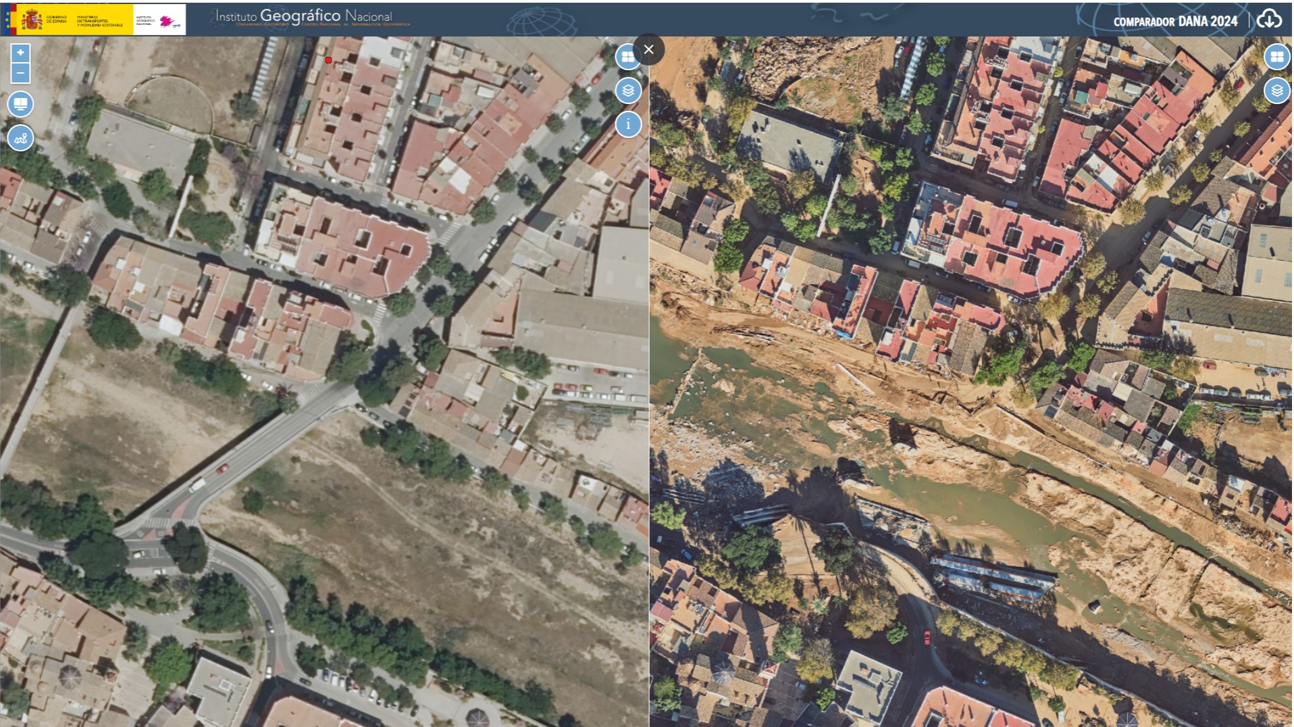Click the Ministerio de Transportes logo text
This screenshot has width=1294, height=727.
[99, 21]
